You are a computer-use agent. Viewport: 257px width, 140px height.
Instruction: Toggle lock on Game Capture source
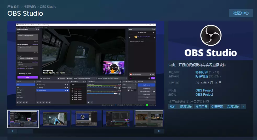[67, 90]
